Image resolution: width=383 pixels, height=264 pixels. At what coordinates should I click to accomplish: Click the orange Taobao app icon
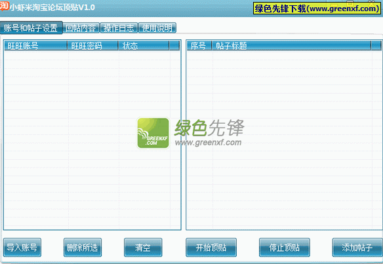[x=4, y=6]
